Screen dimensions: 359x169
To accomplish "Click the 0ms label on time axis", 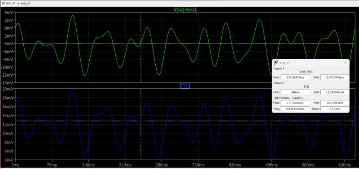I will 15,165.
